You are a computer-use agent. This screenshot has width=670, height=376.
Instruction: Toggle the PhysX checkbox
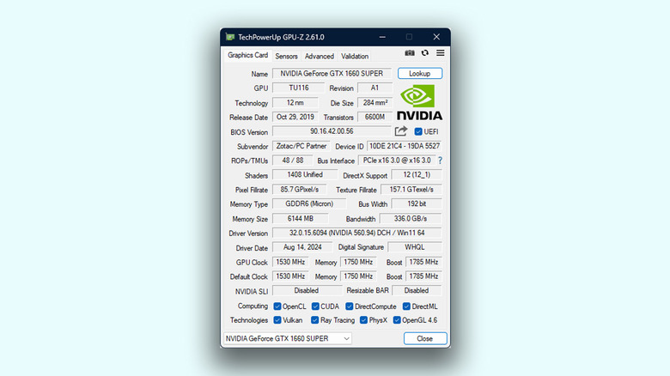363,320
